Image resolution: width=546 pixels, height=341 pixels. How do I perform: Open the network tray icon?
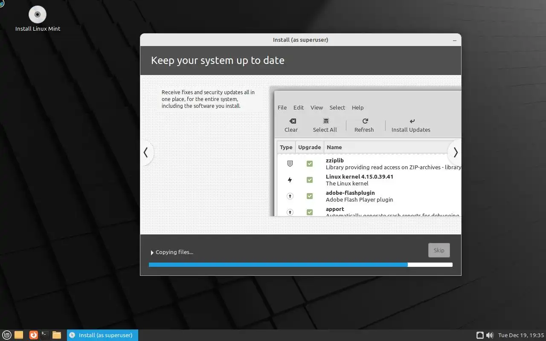tap(480, 335)
